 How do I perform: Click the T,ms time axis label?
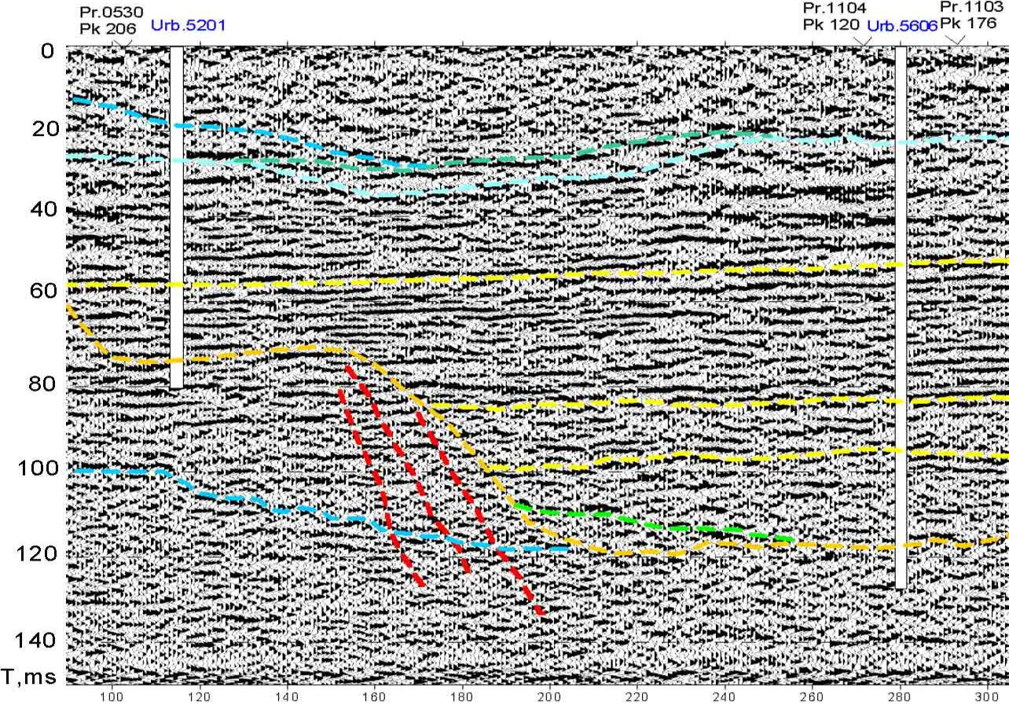coord(30,677)
